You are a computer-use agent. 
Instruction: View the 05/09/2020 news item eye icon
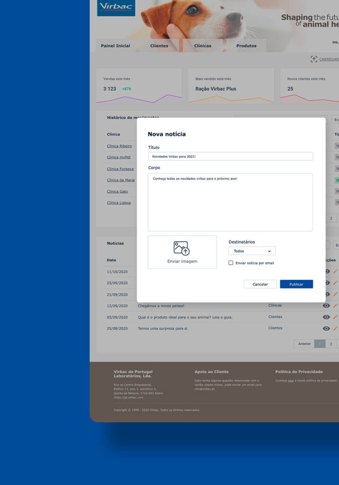(326, 317)
